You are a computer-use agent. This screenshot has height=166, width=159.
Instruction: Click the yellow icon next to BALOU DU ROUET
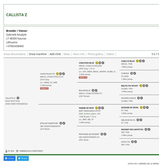coord(141,86)
